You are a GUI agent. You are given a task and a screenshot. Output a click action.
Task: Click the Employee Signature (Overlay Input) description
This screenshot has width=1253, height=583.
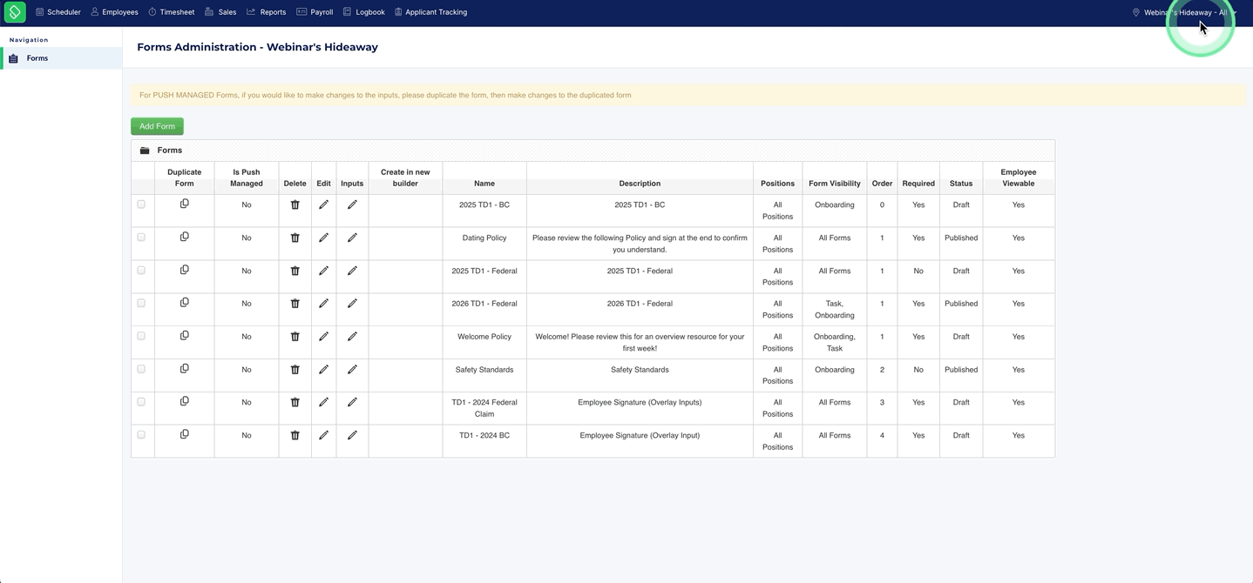pyautogui.click(x=640, y=435)
